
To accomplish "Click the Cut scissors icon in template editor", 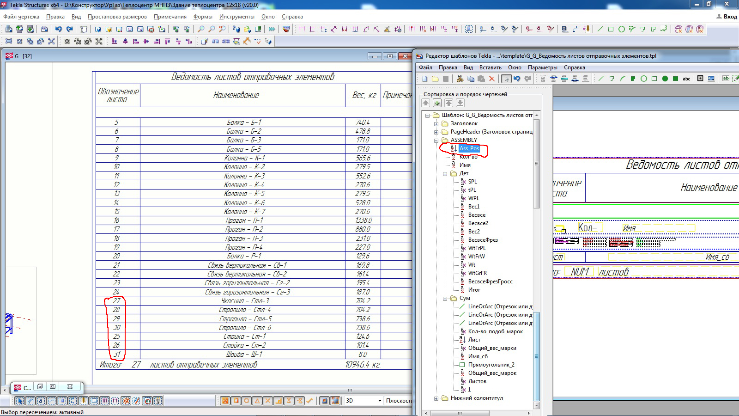I will pos(460,79).
